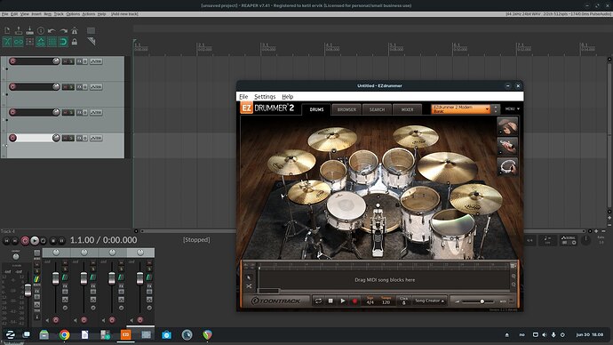Arm track 1 for recording
This screenshot has height=345, width=613.
[x=12, y=61]
